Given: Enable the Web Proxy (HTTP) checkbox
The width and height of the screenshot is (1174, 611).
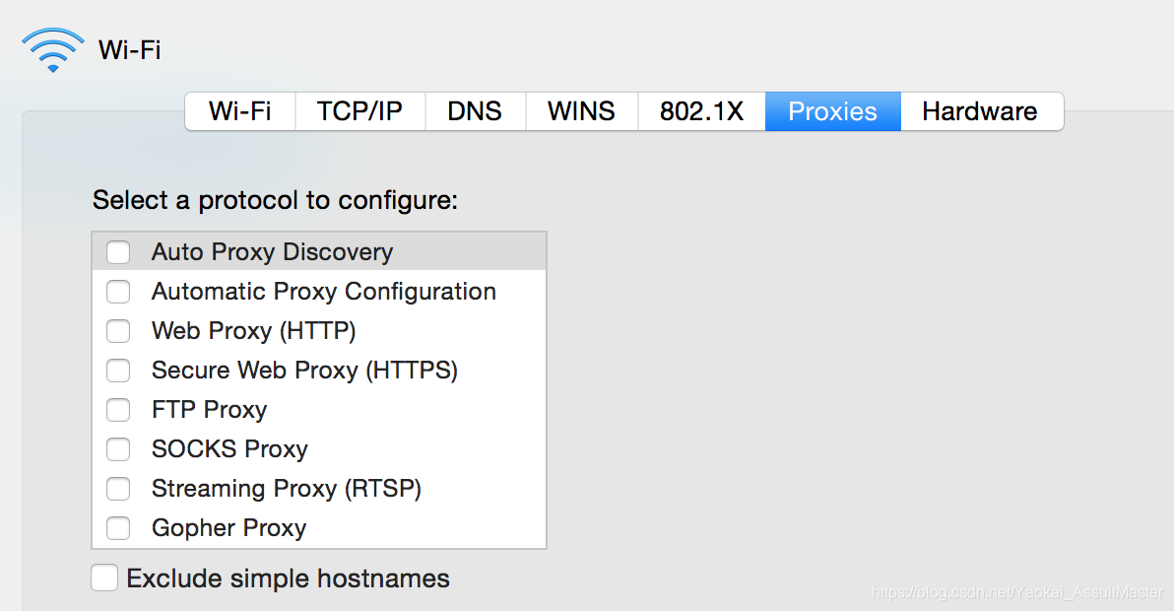Looking at the screenshot, I should click(x=118, y=331).
